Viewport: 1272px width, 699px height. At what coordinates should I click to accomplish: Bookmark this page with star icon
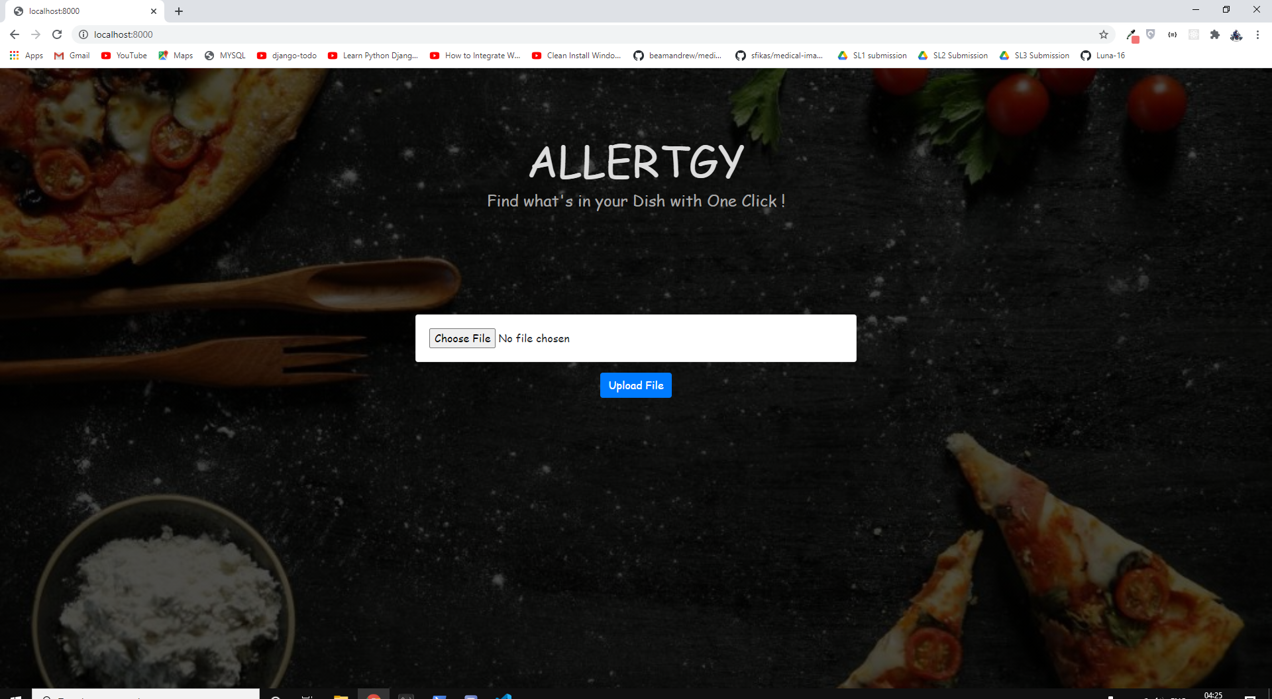click(1104, 34)
